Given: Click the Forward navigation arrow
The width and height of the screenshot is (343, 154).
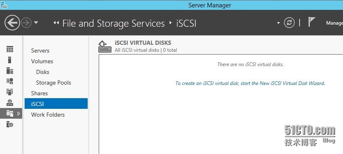Looking at the screenshot, I should click(26, 23).
